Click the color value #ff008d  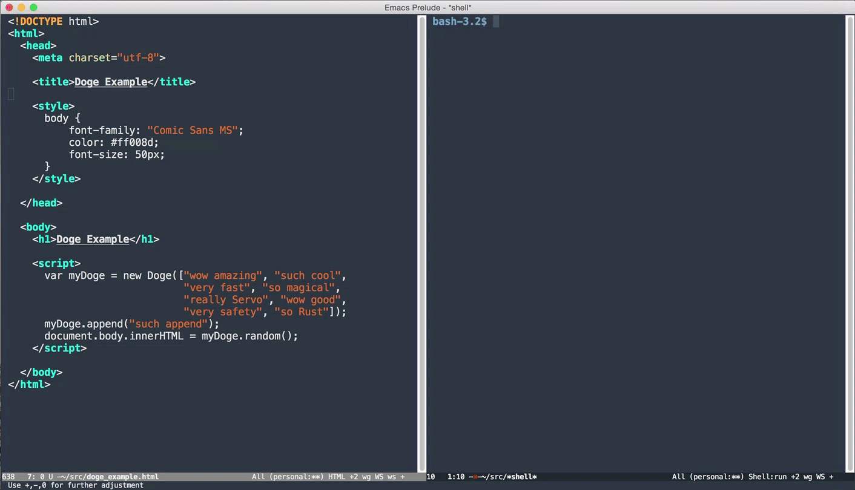[132, 142]
